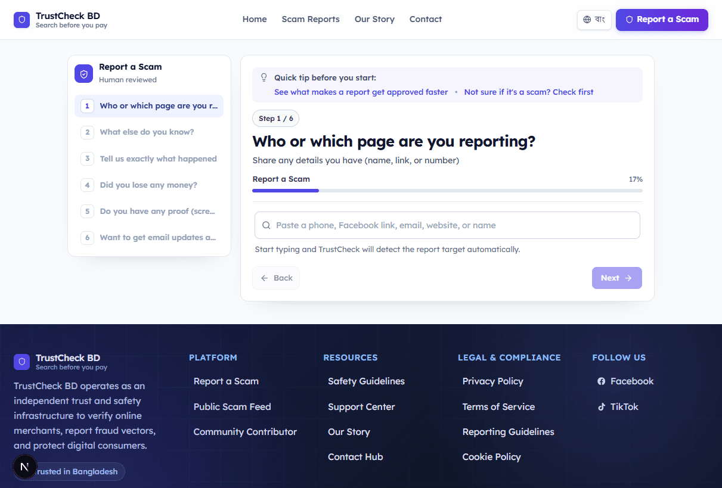Screen dimensions: 722x488
Task: Click the lightbulb quick tip icon
Action: [x=264, y=77]
